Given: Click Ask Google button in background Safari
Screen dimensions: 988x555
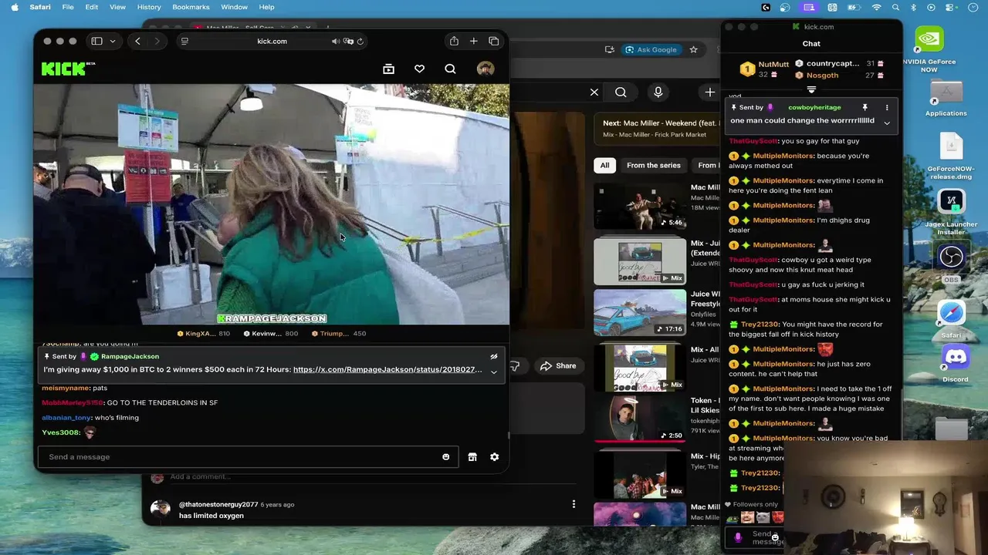Looking at the screenshot, I should pyautogui.click(x=651, y=49).
